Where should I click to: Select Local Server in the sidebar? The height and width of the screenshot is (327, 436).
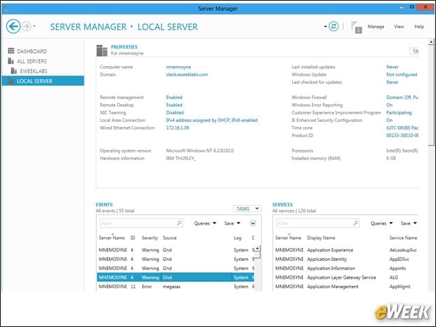(43, 81)
